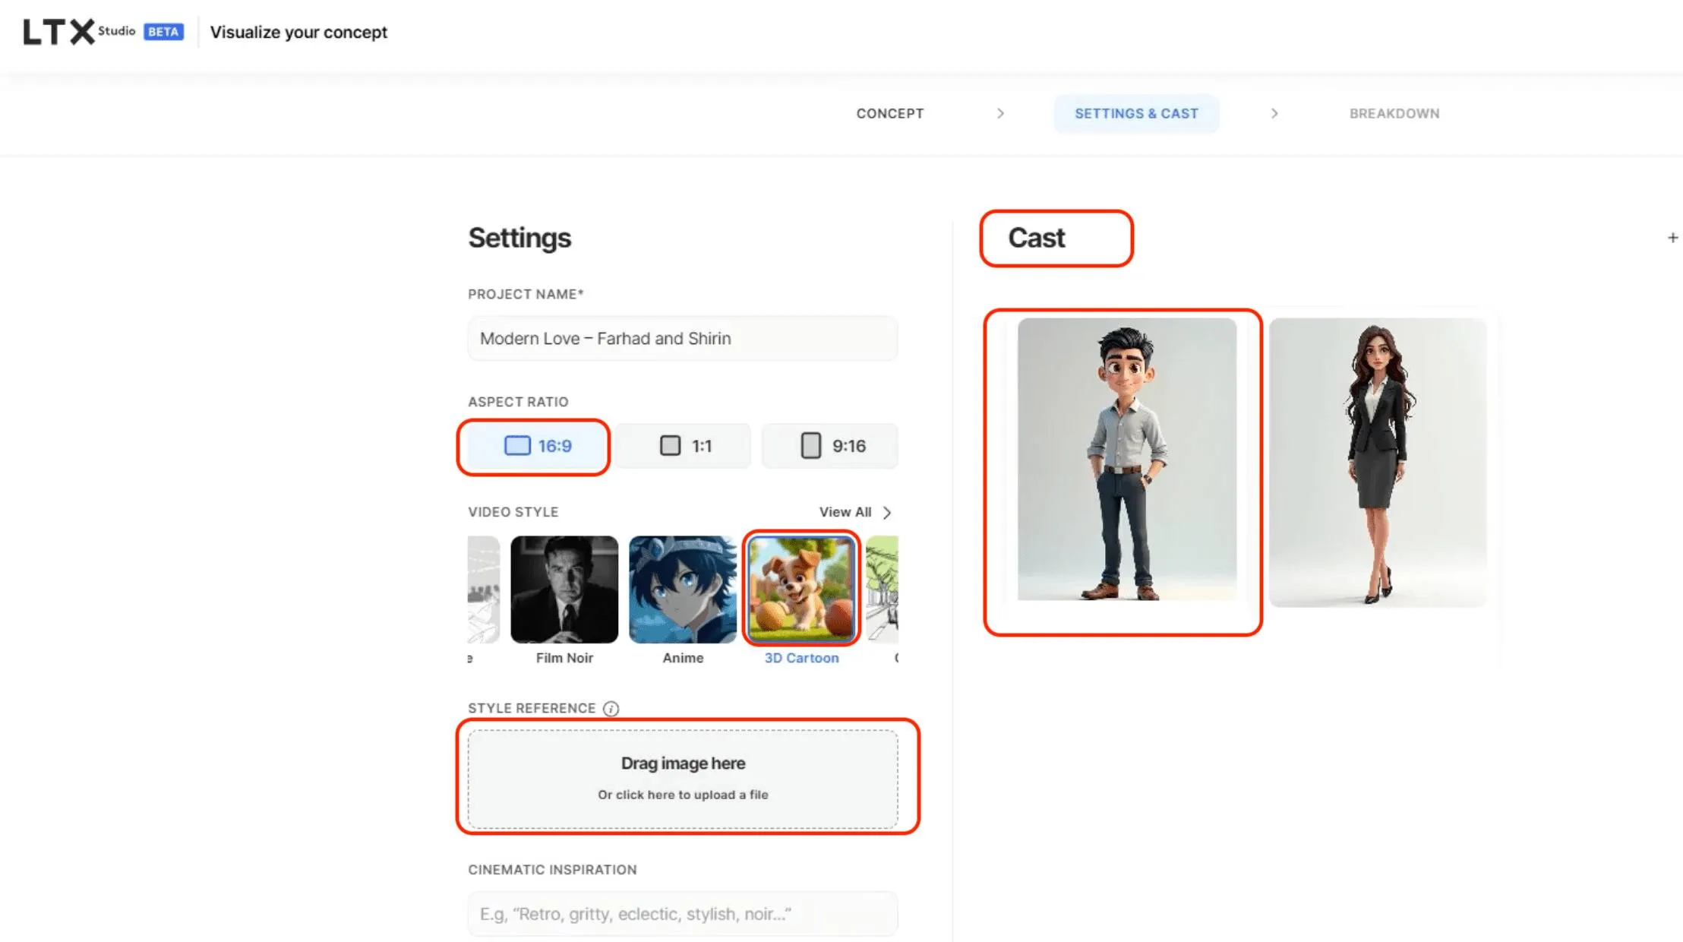This screenshot has height=942, width=1683.
Task: Click the BETA badge
Action: pos(163,32)
